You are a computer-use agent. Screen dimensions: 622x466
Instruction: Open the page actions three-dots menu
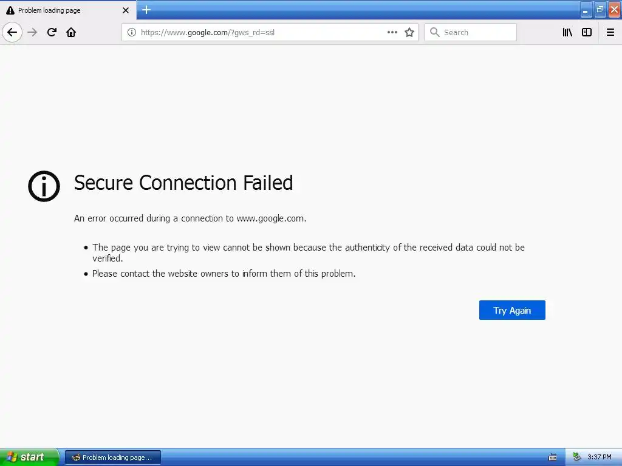[392, 32]
